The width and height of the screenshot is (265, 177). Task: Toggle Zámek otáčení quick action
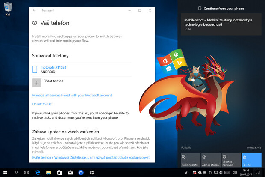(x=211, y=160)
